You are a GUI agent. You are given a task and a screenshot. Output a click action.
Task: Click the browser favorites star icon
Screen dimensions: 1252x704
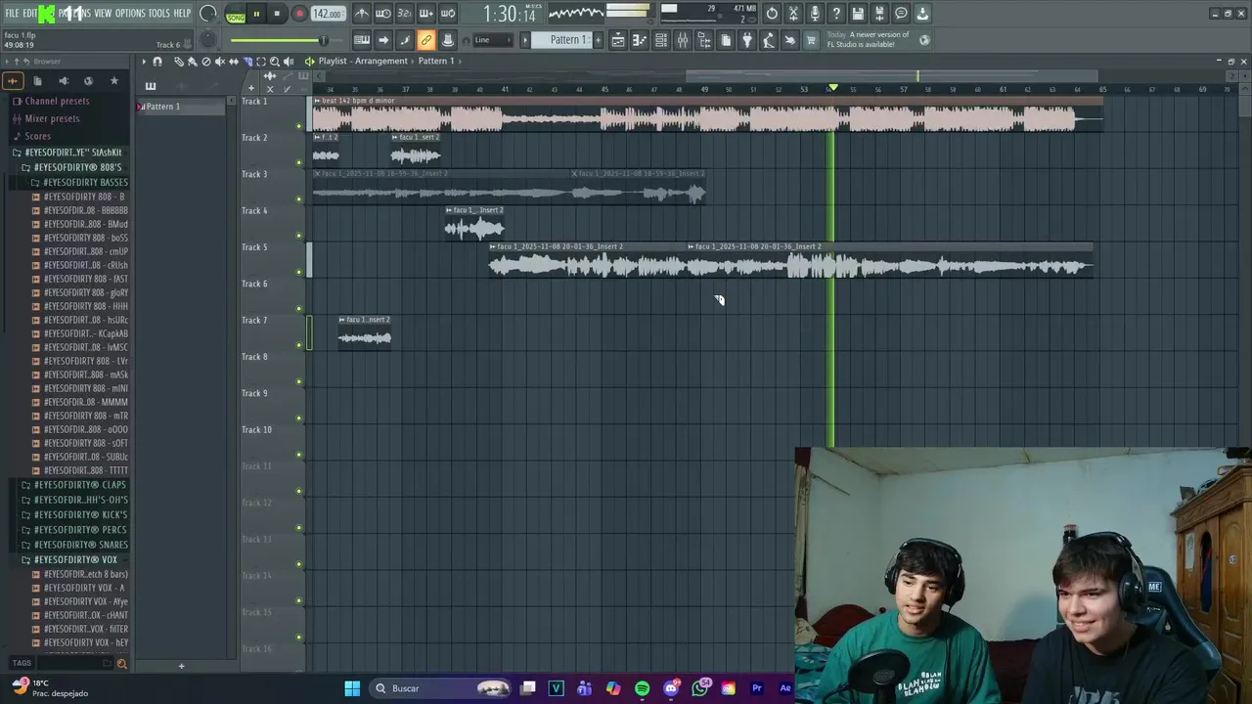tap(114, 81)
